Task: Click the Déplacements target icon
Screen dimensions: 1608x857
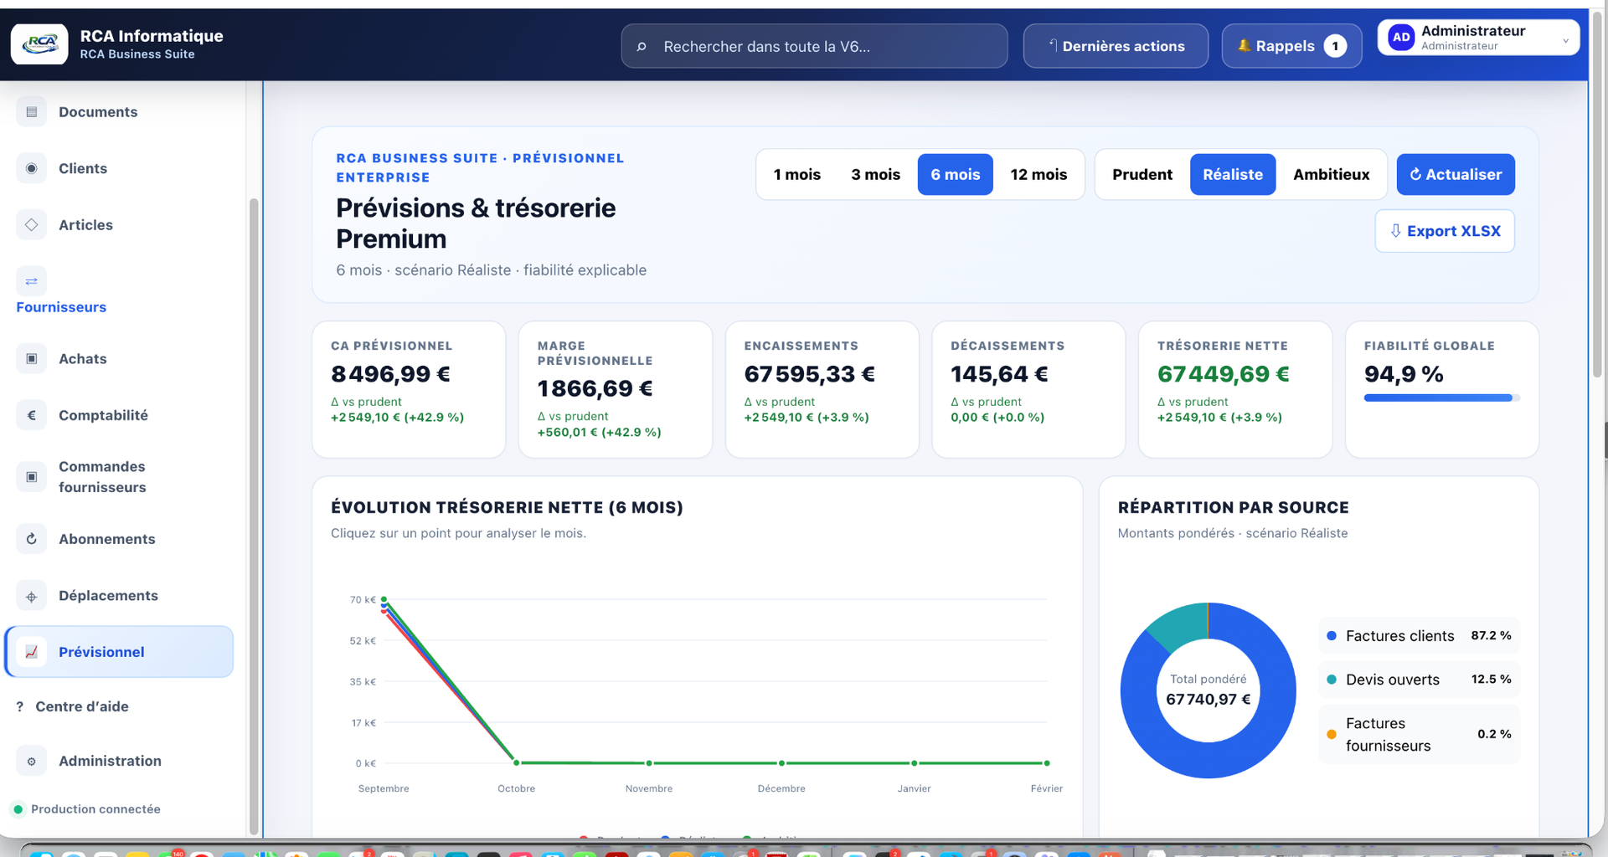Action: coord(32,596)
